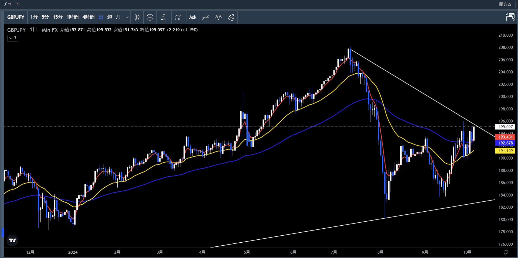Expand the collapsed indicators legend showing 3
518x258 pixels.
[x=13, y=38]
